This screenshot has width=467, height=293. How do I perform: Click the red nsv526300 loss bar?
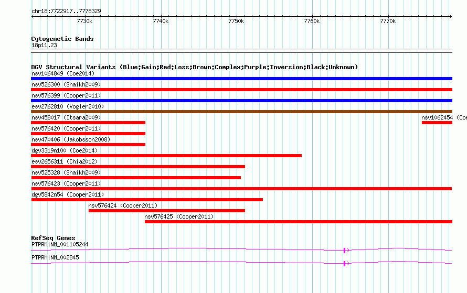pyautogui.click(x=241, y=90)
